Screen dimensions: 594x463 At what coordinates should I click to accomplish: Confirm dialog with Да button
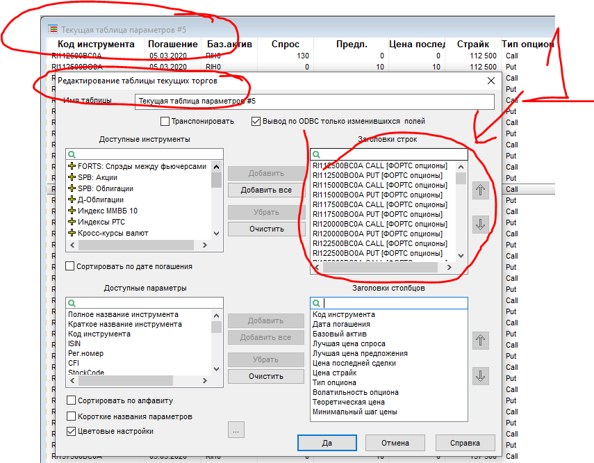(x=327, y=443)
